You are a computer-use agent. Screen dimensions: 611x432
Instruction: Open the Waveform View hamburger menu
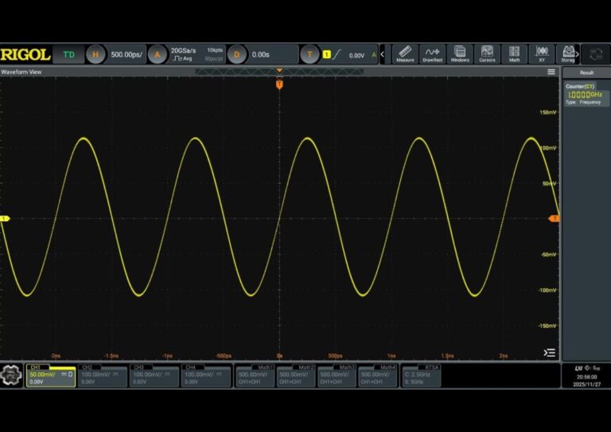[x=551, y=72]
